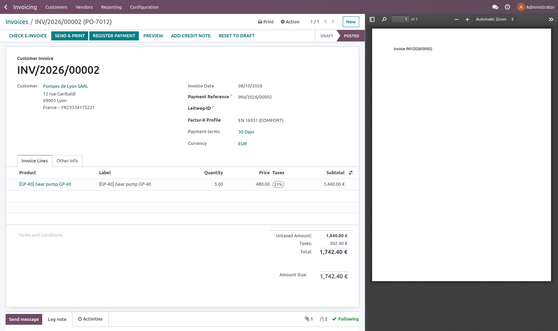Open PDF viewer tools chevron menu
The image size is (558, 331).
(551, 20)
